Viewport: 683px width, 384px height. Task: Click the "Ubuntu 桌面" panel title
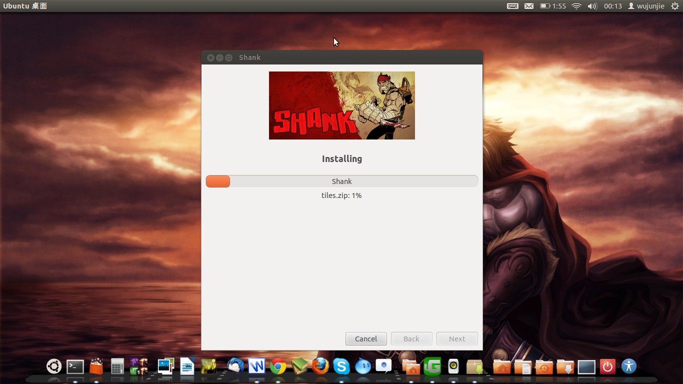coord(25,6)
